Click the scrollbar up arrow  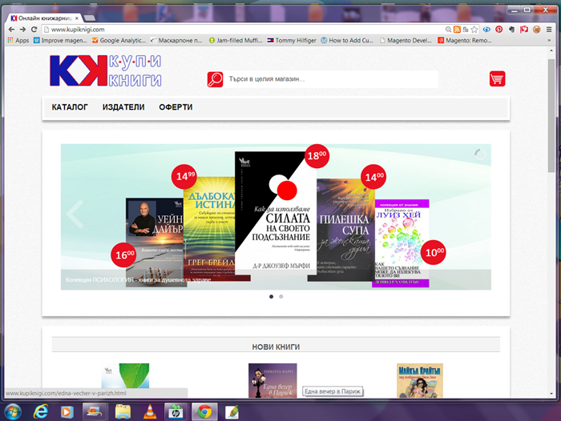[551, 52]
